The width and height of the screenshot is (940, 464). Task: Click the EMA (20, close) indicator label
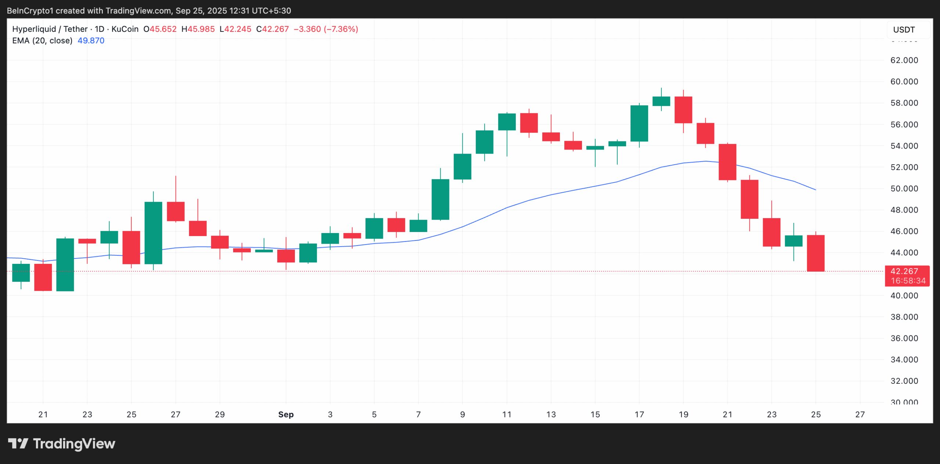pos(42,41)
